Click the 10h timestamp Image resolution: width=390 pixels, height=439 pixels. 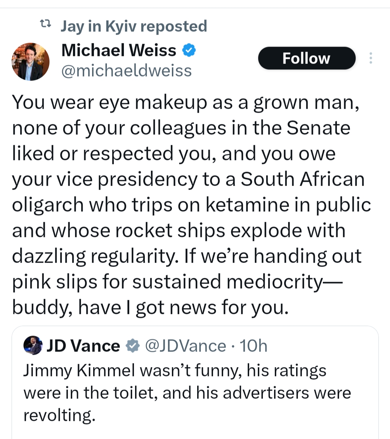tap(253, 346)
